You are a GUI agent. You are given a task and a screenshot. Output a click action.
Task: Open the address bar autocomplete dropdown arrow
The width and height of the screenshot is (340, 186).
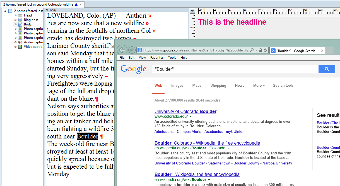pyautogui.click(x=256, y=50)
